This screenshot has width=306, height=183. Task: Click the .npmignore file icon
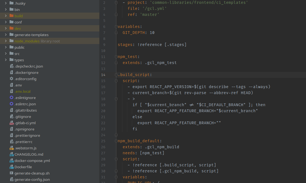pos(11,129)
